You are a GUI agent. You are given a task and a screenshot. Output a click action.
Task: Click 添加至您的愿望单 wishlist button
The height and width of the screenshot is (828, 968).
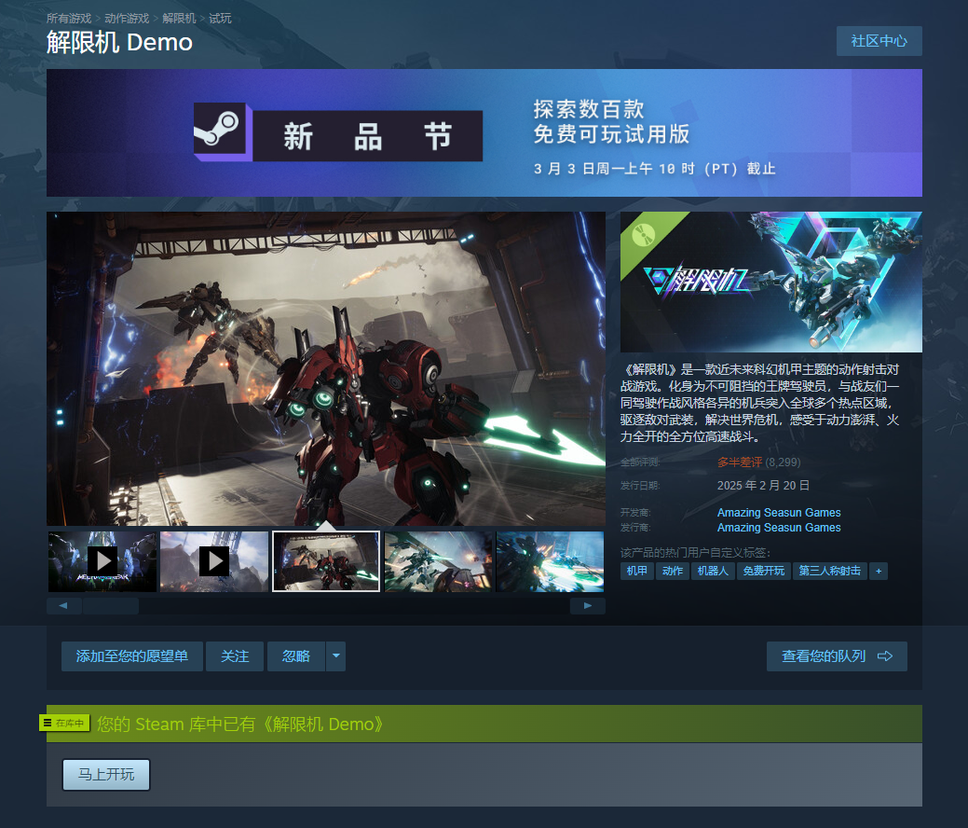tap(132, 656)
